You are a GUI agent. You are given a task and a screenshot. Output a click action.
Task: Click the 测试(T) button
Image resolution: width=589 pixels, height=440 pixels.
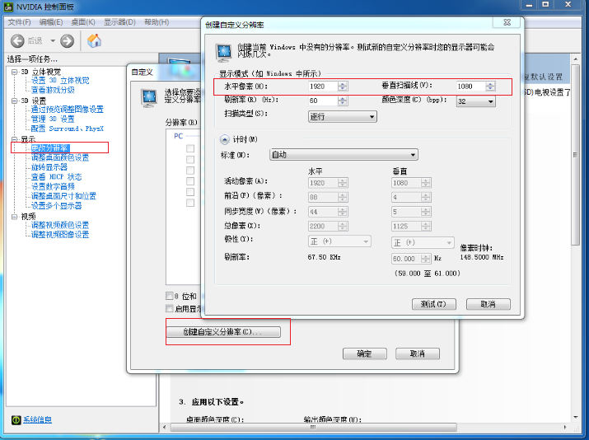click(x=434, y=304)
